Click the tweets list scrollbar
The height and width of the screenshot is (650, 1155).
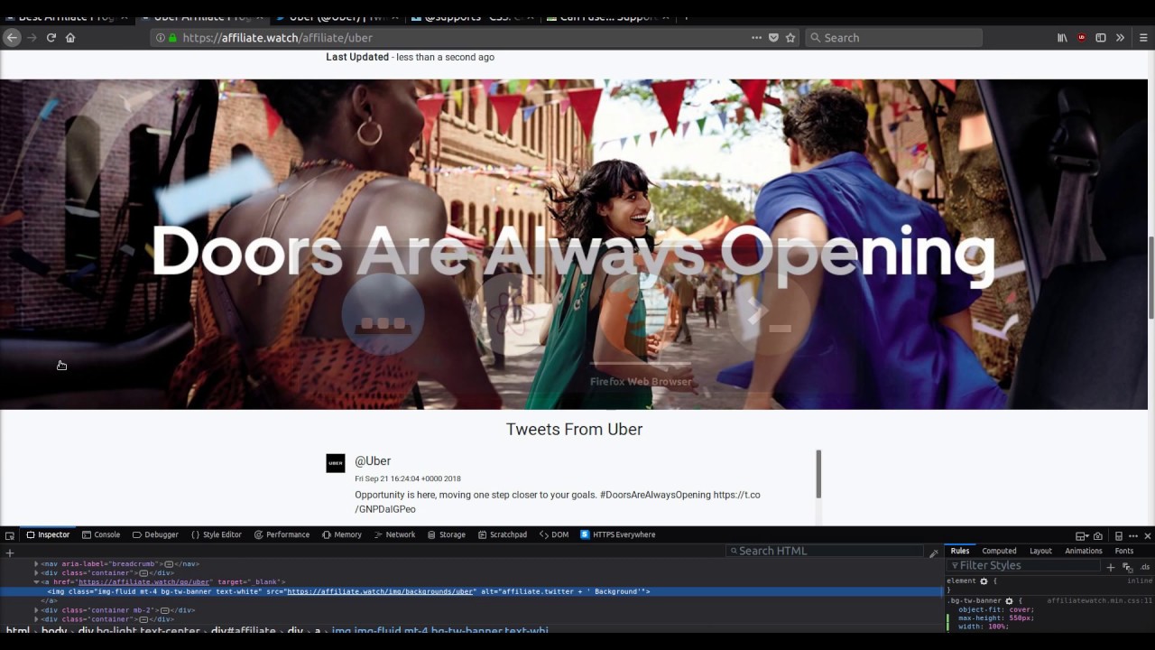coord(818,474)
